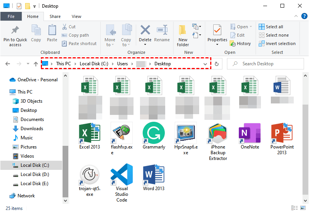Screen dimensions: 309x213
Task: Click the Cut scissors icon
Action: click(64, 27)
